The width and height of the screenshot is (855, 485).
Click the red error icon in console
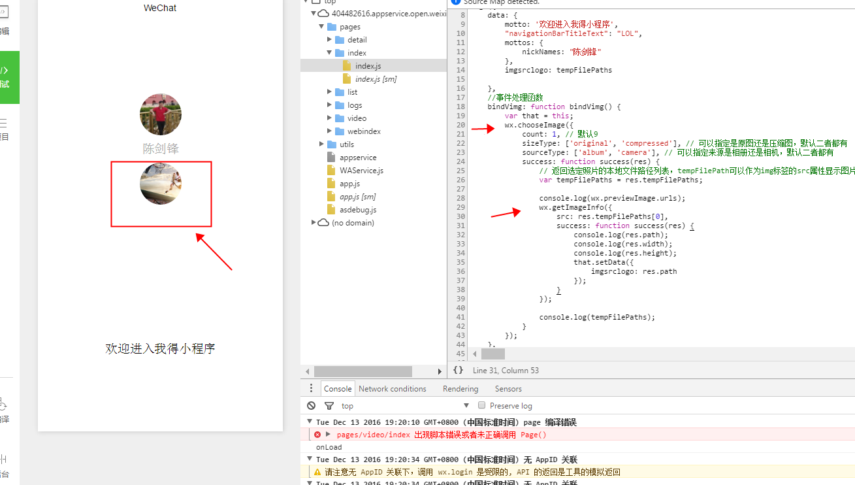pyautogui.click(x=317, y=435)
